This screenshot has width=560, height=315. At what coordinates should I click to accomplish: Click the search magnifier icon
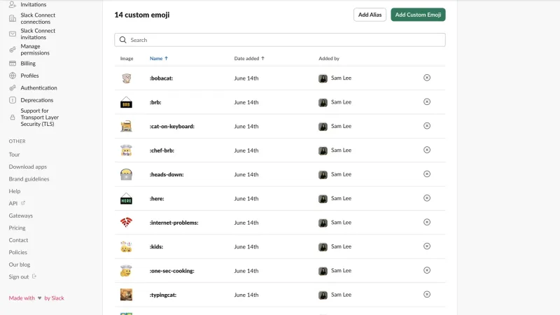123,40
